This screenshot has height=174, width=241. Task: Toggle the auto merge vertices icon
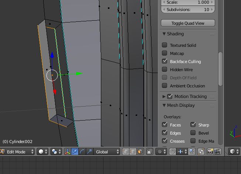coord(201,152)
